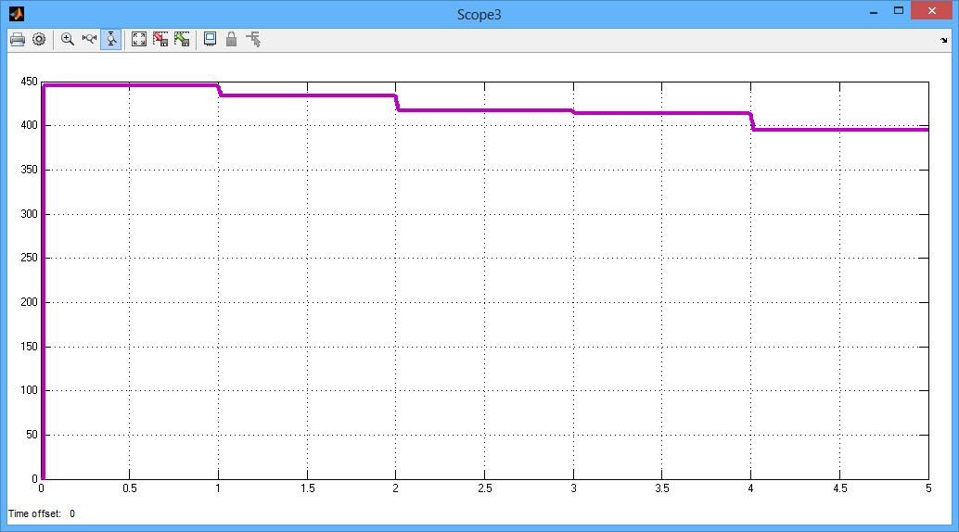Image resolution: width=959 pixels, height=532 pixels.
Task: Click the 1.5 x-axis label
Action: 308,488
